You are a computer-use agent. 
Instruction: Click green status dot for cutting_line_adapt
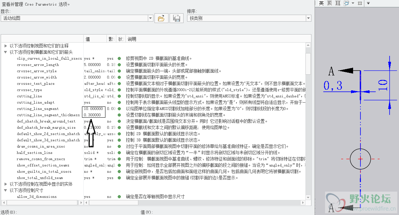pyautogui.click(x=119, y=102)
